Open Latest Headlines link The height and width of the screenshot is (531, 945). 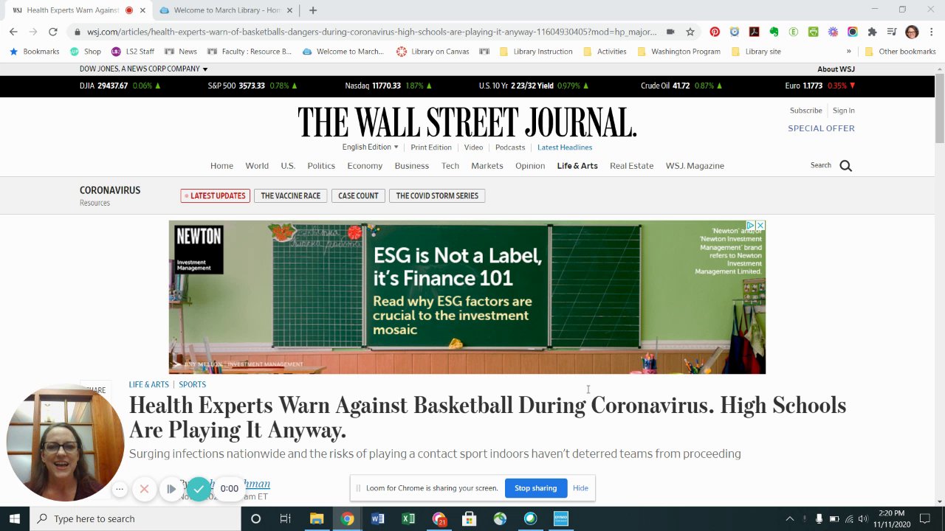click(x=565, y=147)
